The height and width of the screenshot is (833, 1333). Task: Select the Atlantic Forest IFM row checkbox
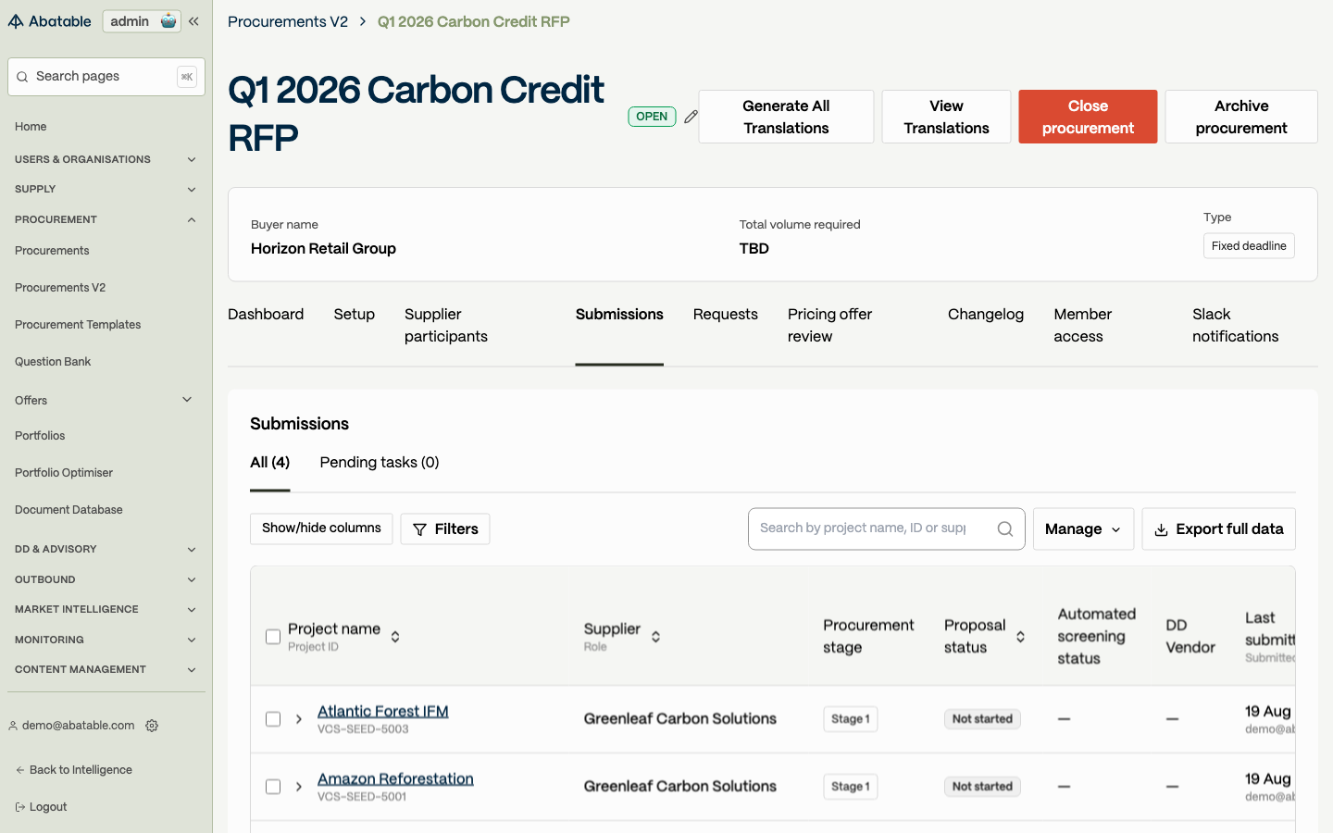pyautogui.click(x=273, y=719)
